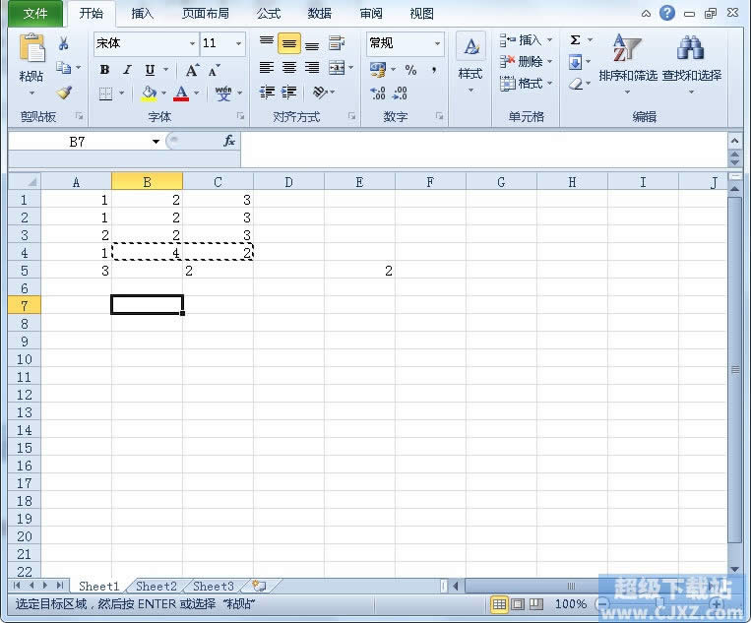Toggle Wrap Text icon

(338, 43)
